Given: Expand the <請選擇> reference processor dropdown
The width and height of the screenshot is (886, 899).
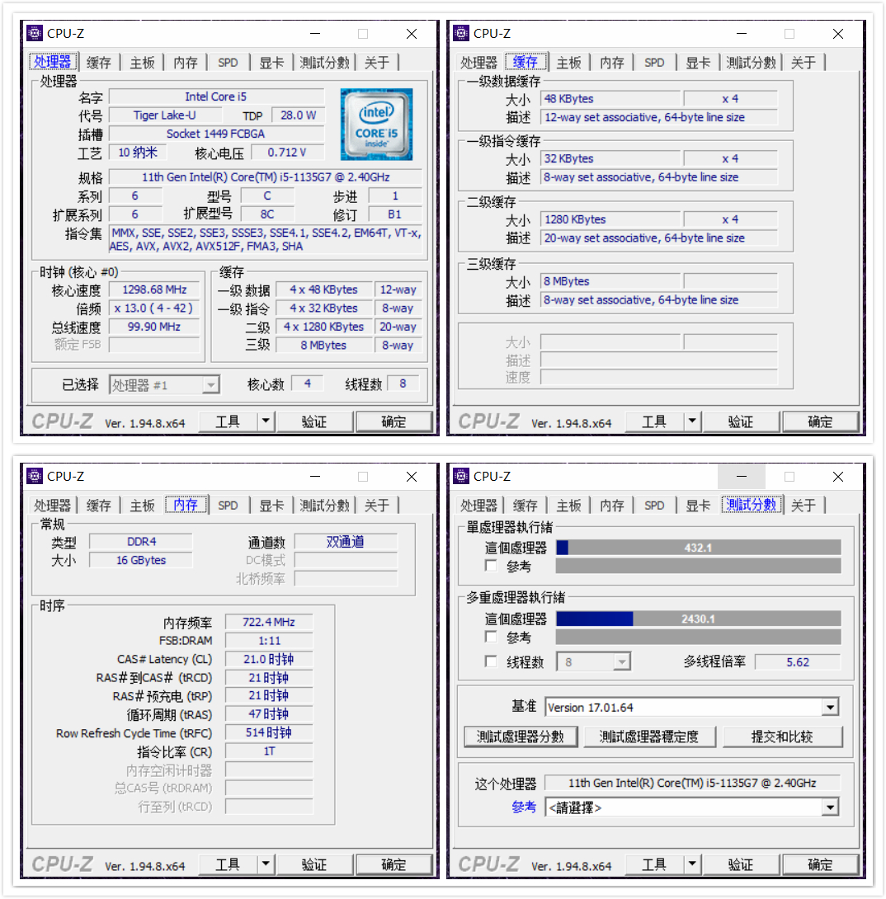Looking at the screenshot, I should coord(830,807).
